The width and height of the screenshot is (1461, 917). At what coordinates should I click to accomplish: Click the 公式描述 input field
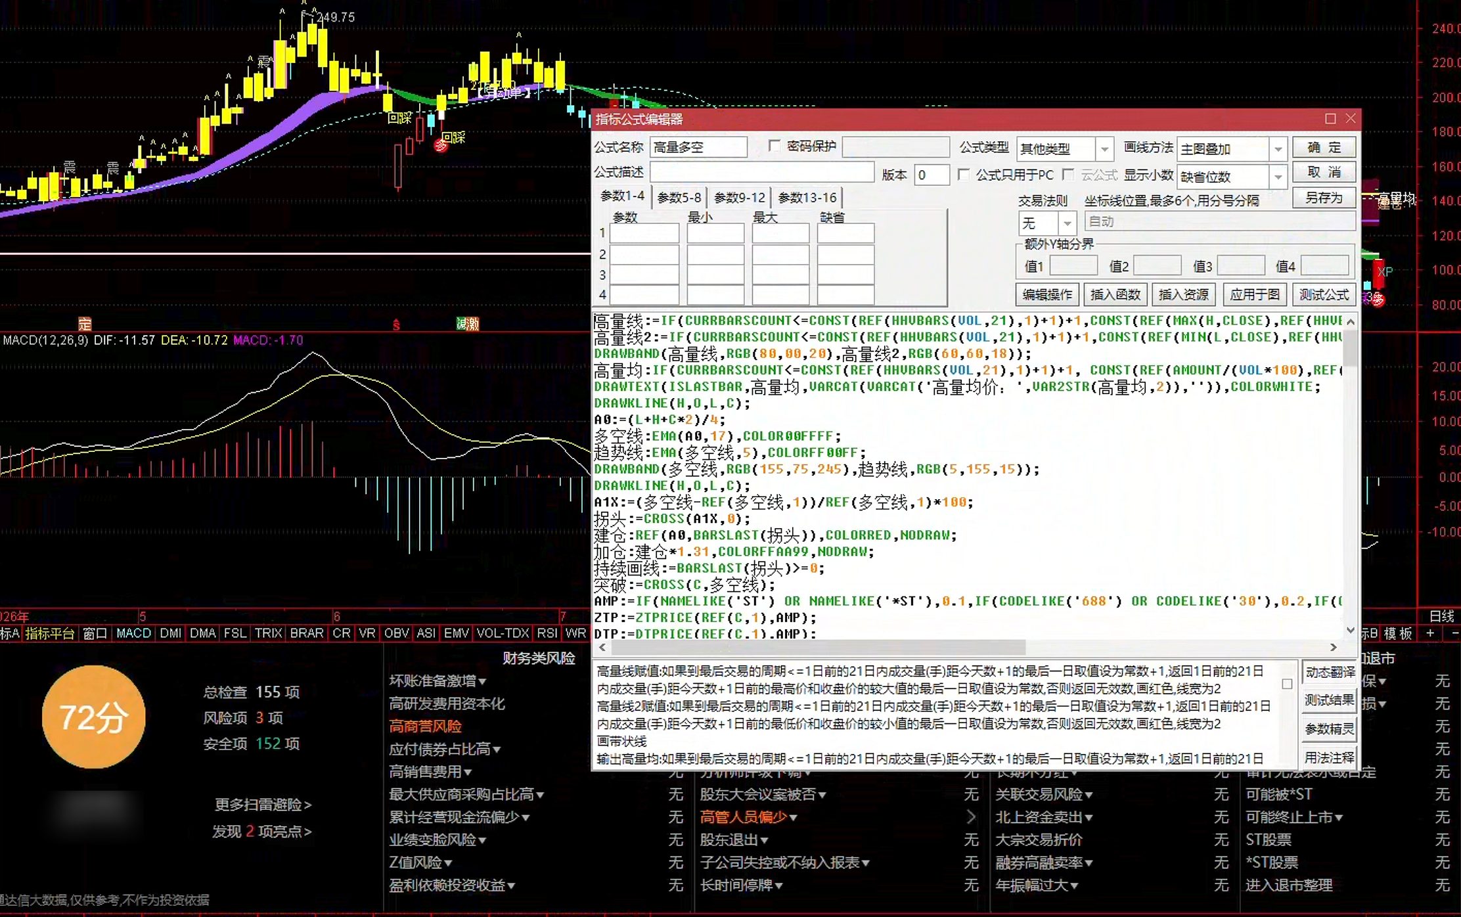[761, 172]
